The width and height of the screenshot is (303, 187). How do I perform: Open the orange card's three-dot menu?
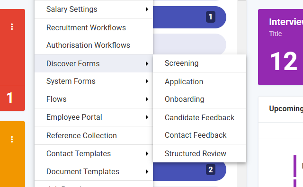coord(12,139)
